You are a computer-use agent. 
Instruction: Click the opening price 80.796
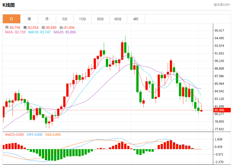tap(15, 28)
